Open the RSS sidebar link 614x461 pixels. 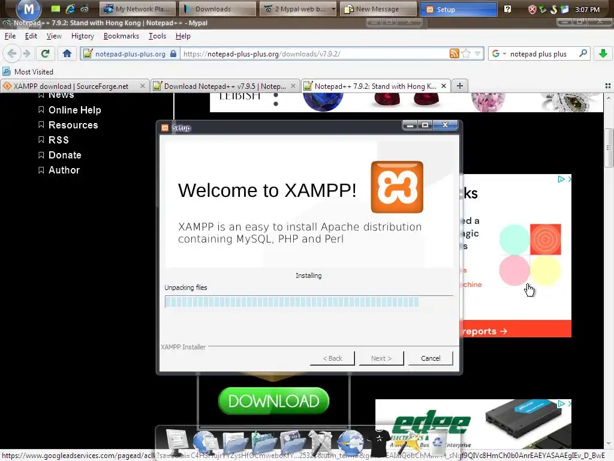[58, 140]
